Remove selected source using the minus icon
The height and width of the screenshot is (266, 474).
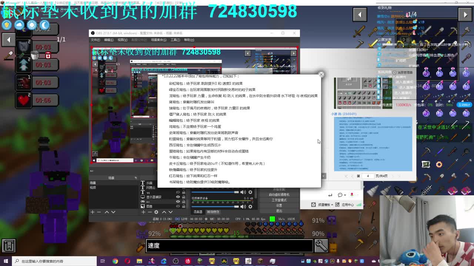coord(149,212)
